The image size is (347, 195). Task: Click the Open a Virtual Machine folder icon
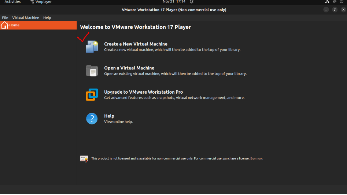[x=92, y=71]
